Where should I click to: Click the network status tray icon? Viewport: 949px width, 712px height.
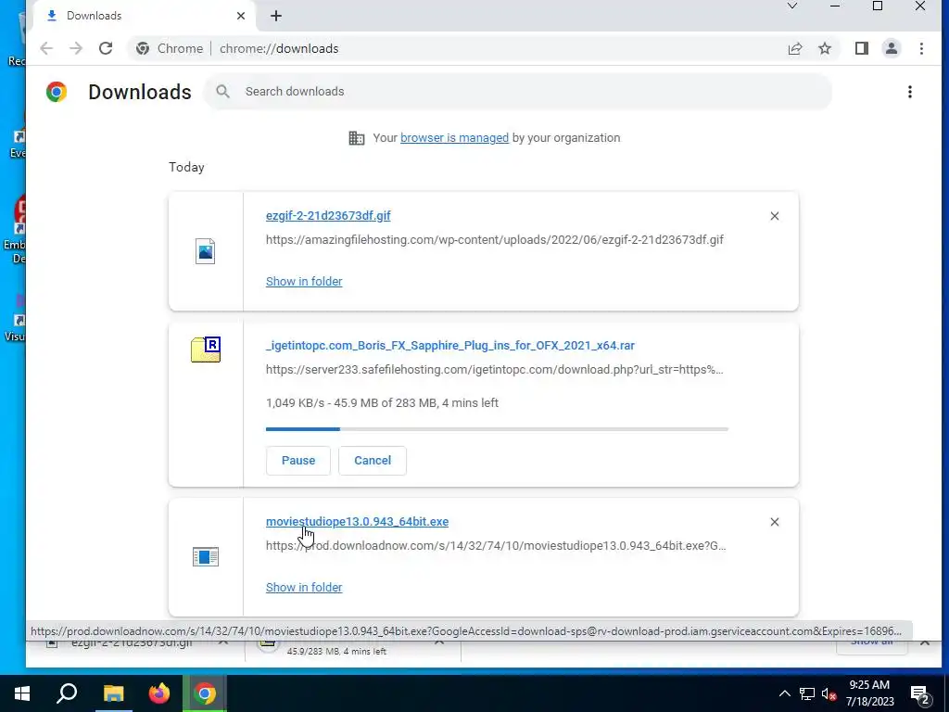click(x=807, y=693)
